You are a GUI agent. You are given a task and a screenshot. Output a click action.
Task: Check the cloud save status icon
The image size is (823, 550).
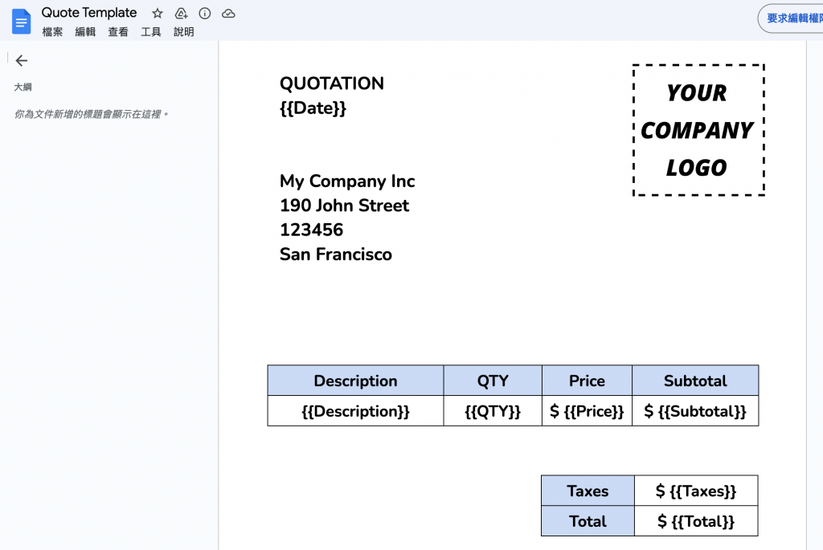pyautogui.click(x=228, y=14)
